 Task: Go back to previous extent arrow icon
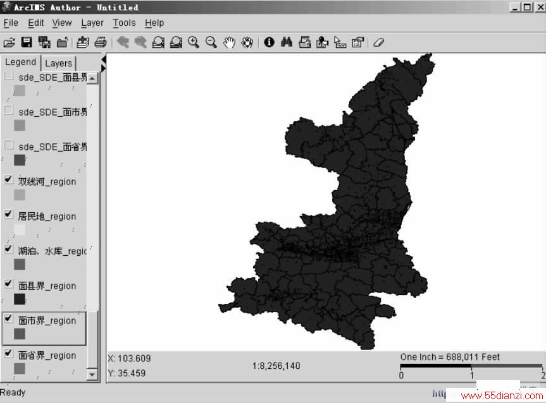click(123, 42)
